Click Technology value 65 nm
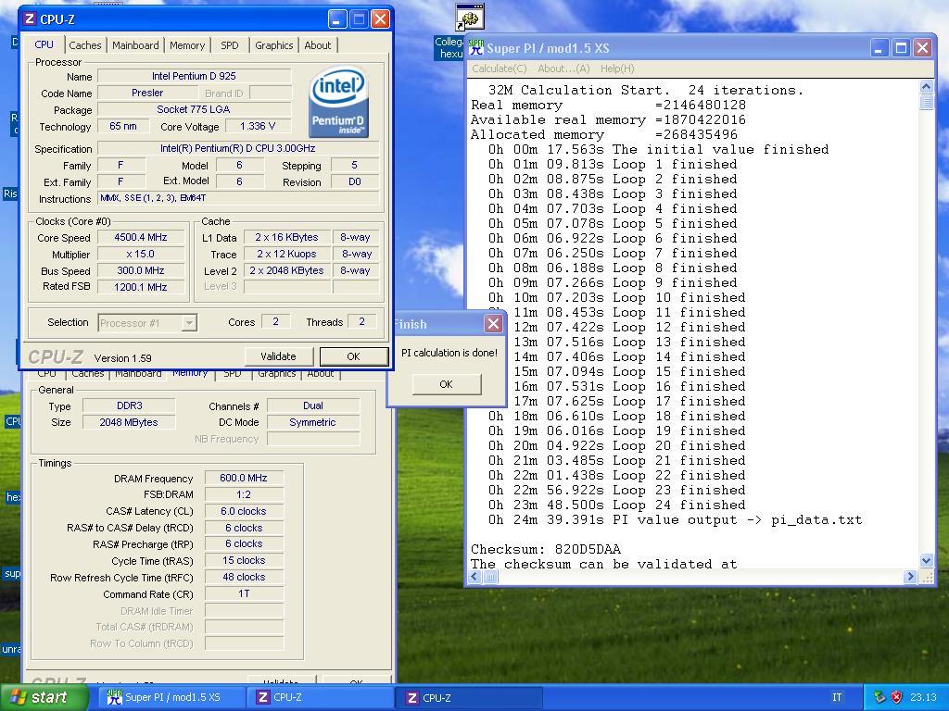The height and width of the screenshot is (711, 949). 123,126
